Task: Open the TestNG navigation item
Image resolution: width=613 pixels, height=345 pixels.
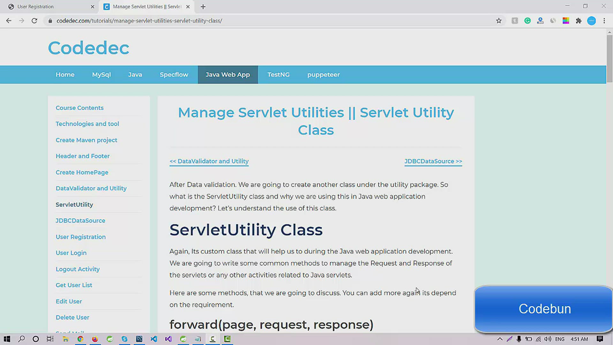Action: tap(278, 75)
